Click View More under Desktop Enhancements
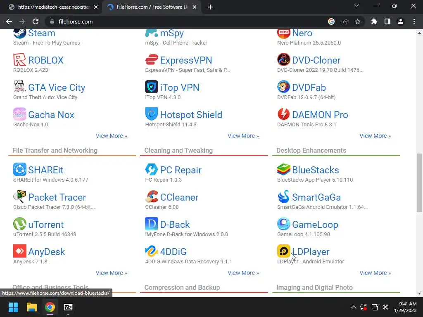The image size is (423, 317). point(375,273)
